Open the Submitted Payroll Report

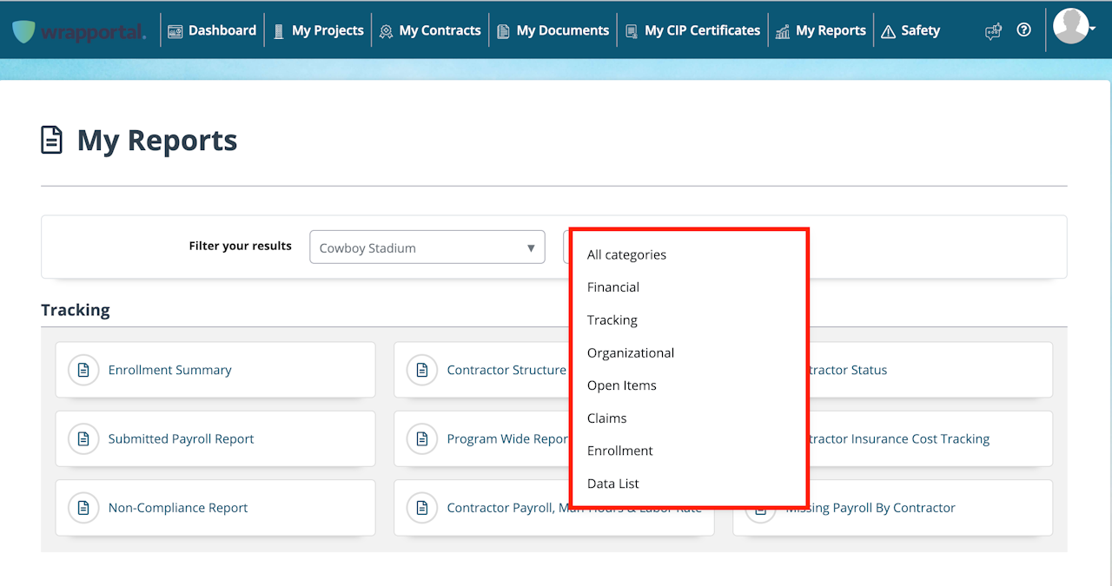pos(215,438)
